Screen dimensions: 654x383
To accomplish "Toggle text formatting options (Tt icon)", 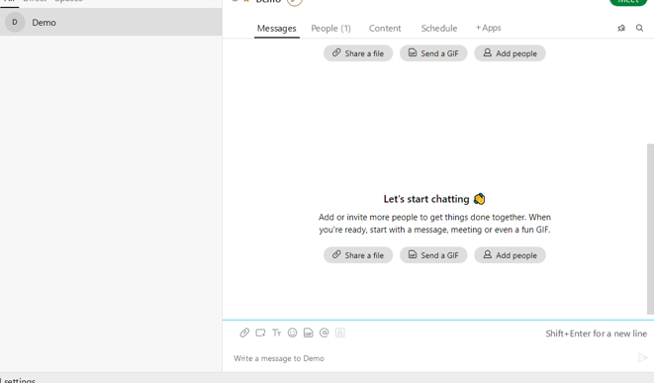I will coord(276,333).
